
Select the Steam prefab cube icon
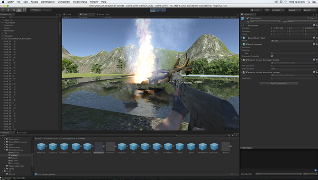191,146
